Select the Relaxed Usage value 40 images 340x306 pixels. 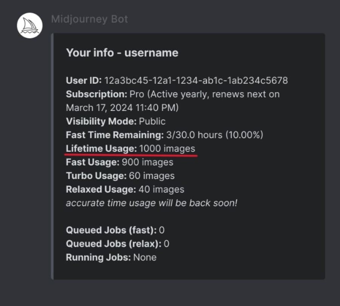tap(161, 190)
